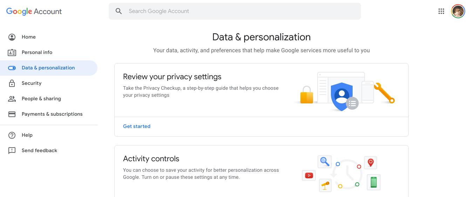Click the Data & personalization toggle icon
The height and width of the screenshot is (197, 469).
(x=12, y=68)
